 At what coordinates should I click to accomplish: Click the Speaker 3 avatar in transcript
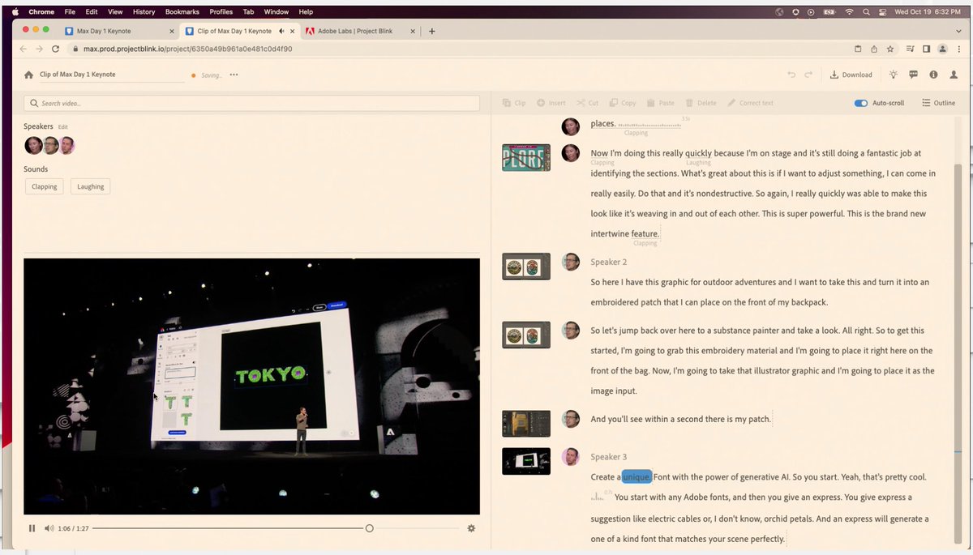[571, 457]
